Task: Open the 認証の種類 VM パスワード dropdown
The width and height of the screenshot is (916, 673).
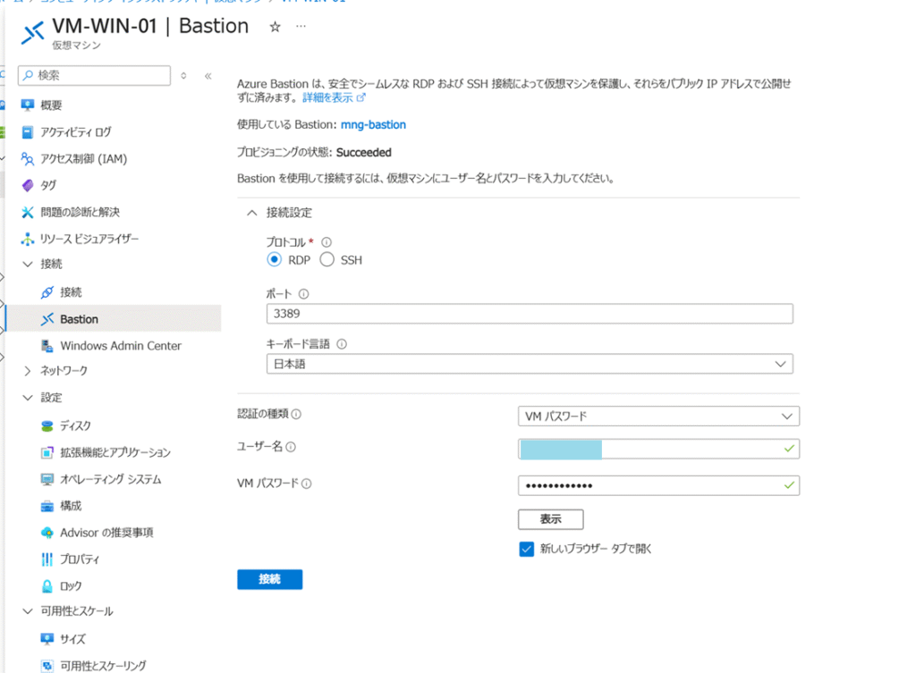Action: tap(658, 416)
